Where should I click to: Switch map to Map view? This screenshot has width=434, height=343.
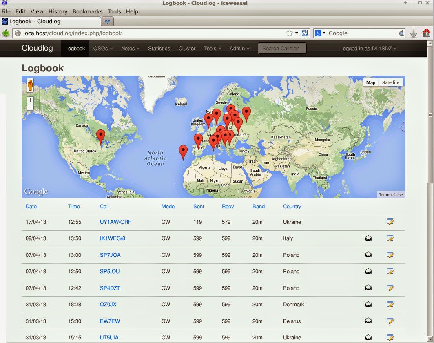point(371,82)
